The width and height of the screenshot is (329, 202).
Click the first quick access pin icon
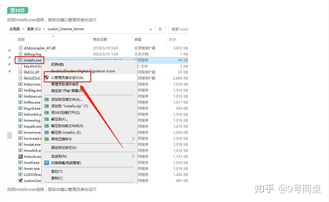[x=9, y=50]
